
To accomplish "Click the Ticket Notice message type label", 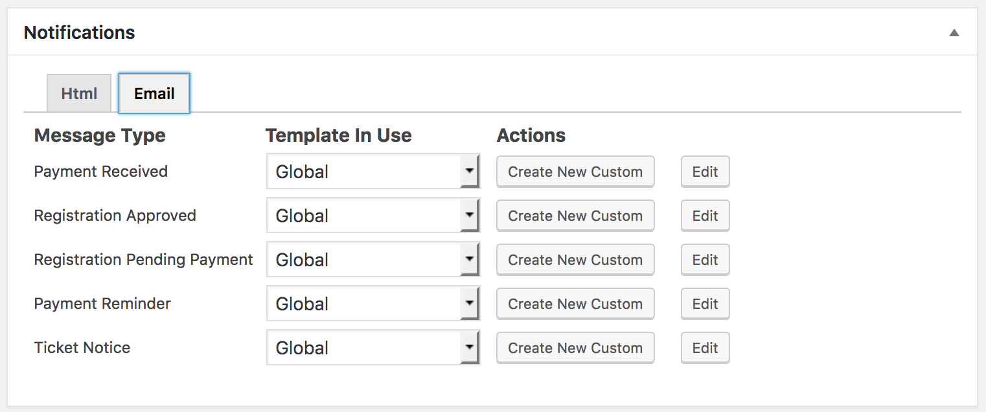I will 82,348.
